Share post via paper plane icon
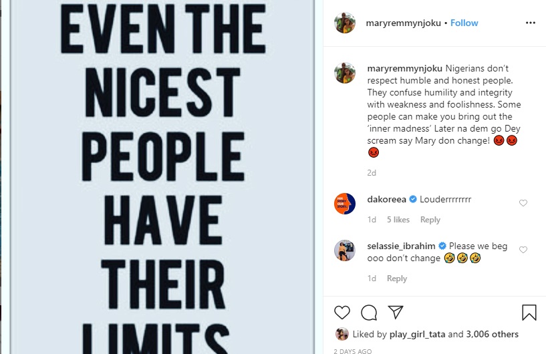546x354 pixels. pyautogui.click(x=395, y=313)
